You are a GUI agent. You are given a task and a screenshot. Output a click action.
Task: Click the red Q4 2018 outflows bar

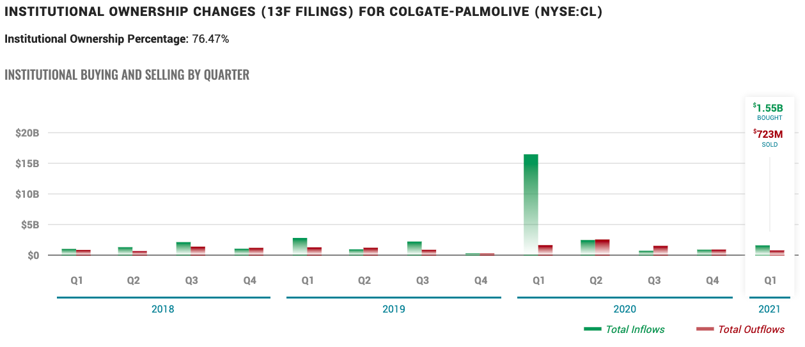pyautogui.click(x=256, y=251)
